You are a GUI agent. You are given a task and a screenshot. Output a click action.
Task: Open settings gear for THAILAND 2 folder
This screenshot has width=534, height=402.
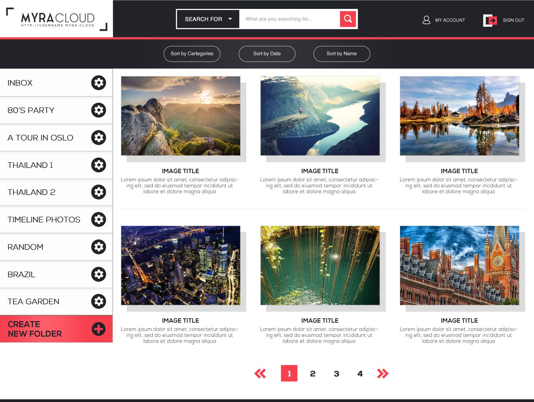99,192
